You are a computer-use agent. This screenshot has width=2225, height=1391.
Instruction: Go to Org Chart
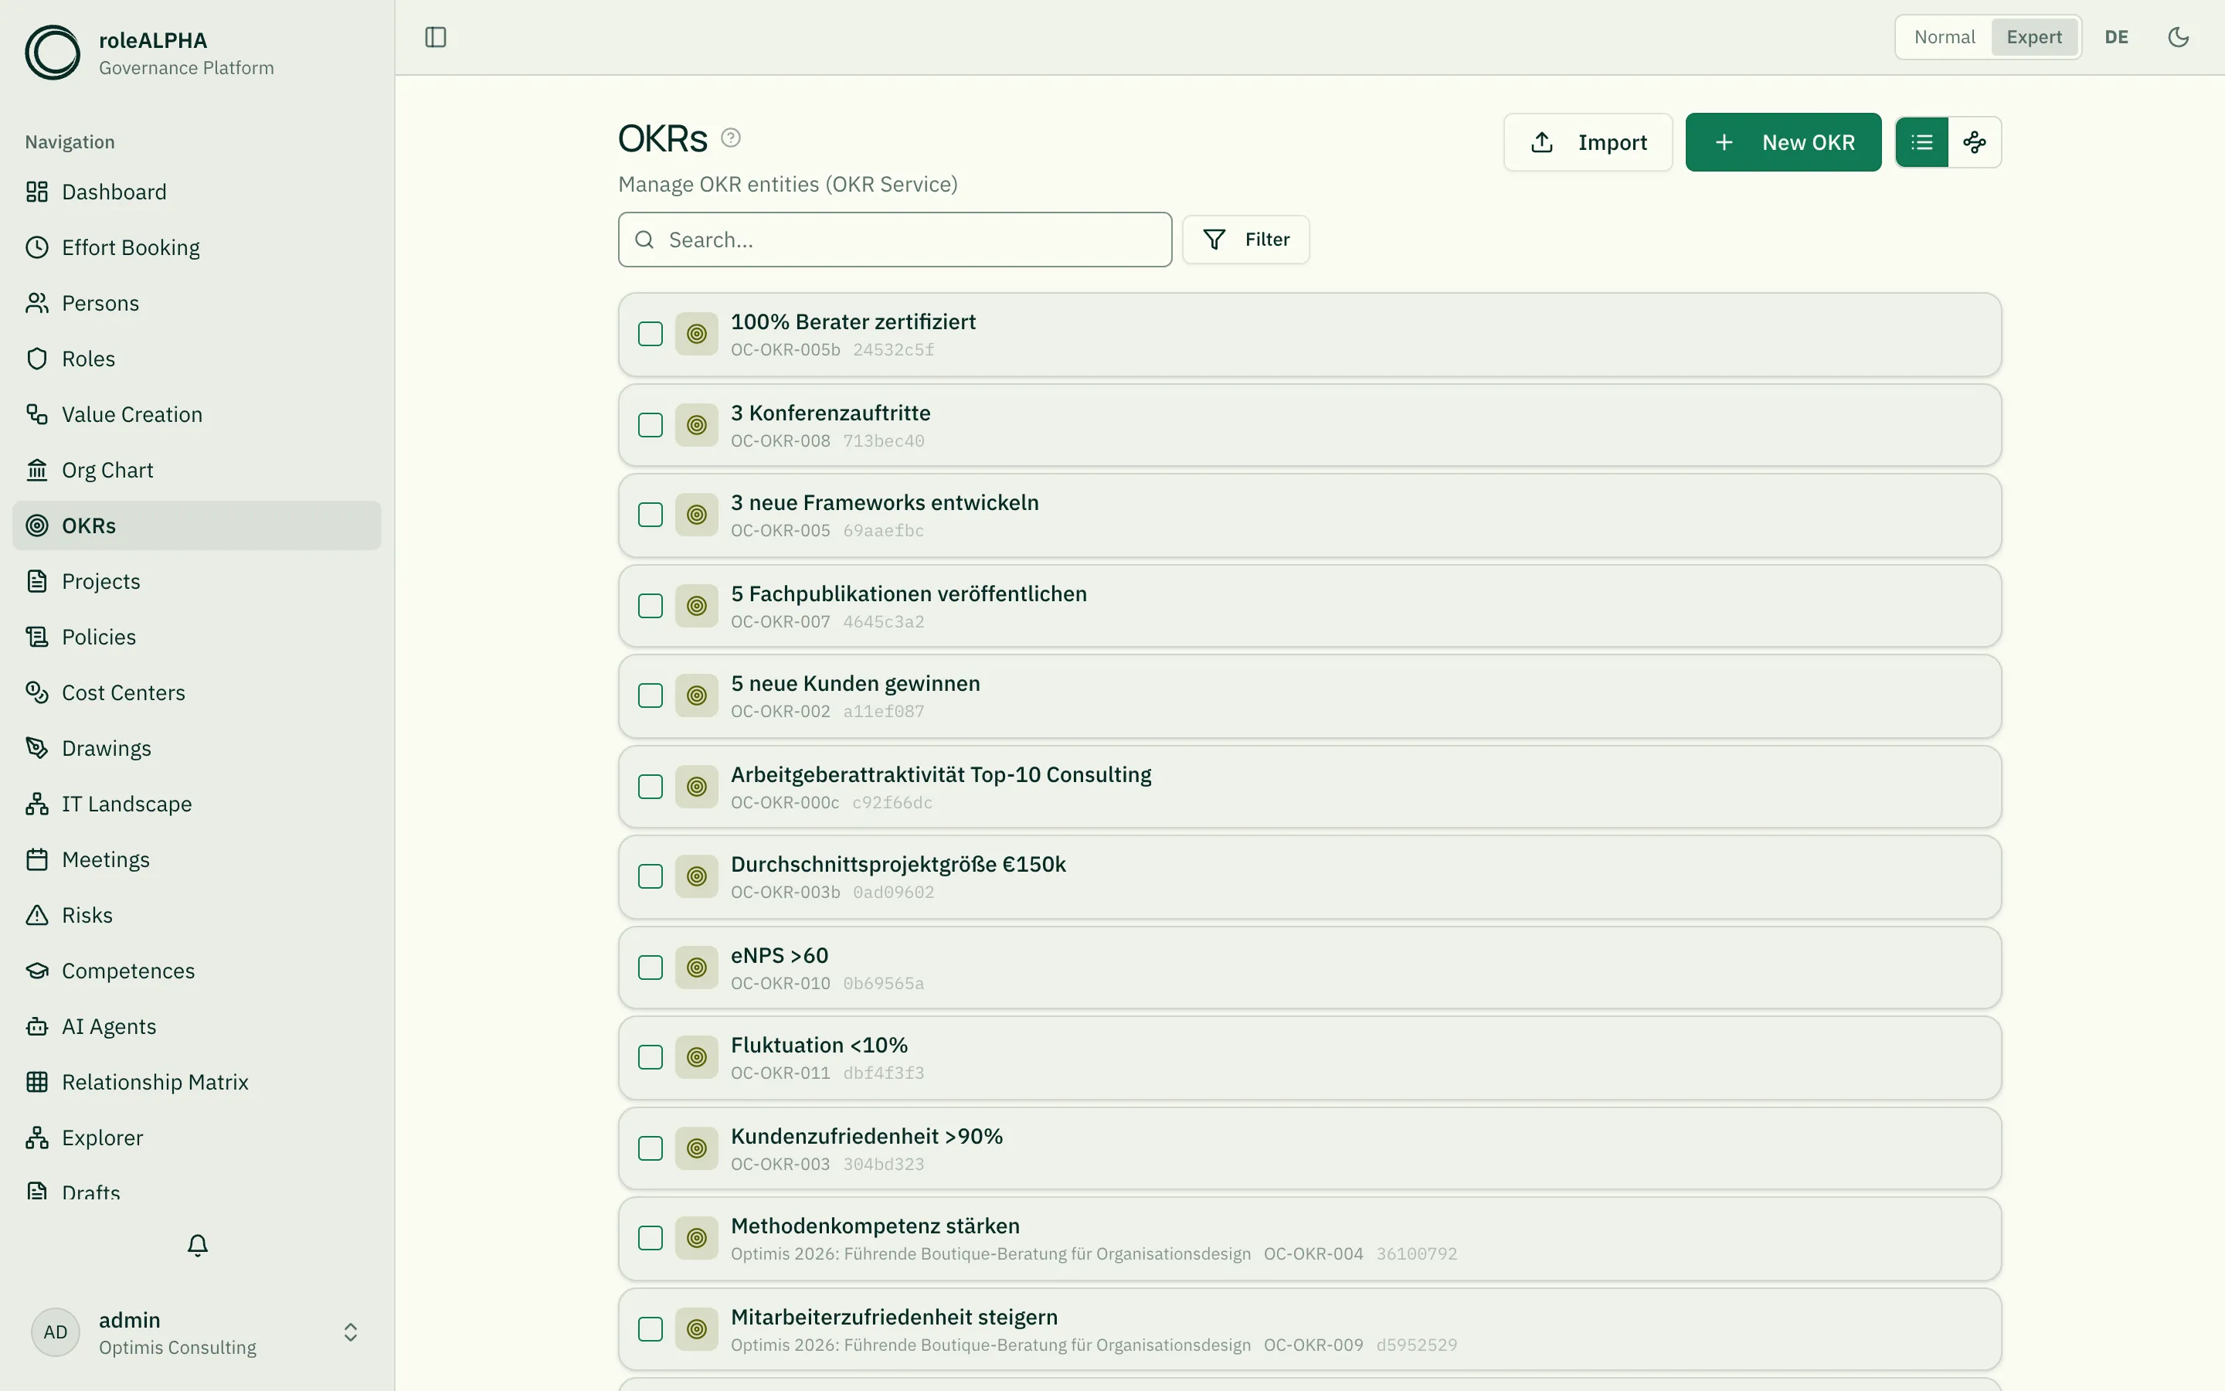(197, 470)
